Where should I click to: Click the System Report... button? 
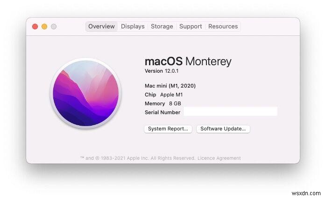pyautogui.click(x=168, y=129)
